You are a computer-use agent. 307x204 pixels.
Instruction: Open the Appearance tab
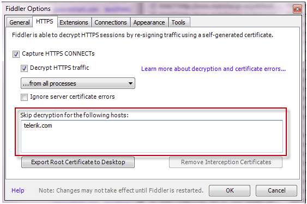[x=149, y=22]
